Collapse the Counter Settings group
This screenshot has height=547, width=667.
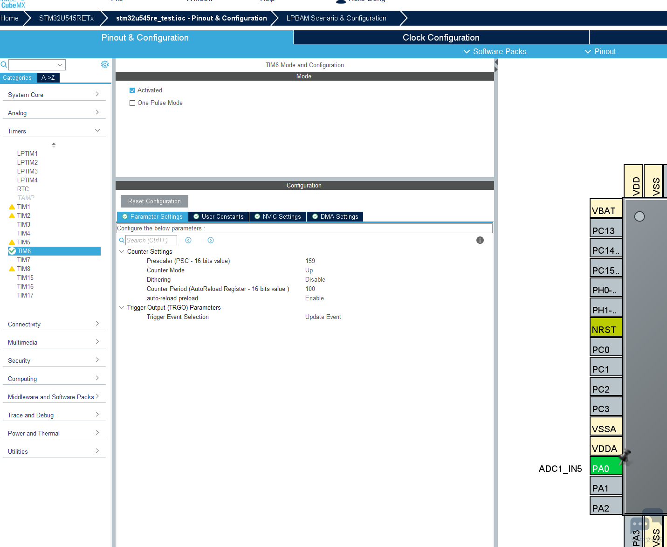pos(122,251)
